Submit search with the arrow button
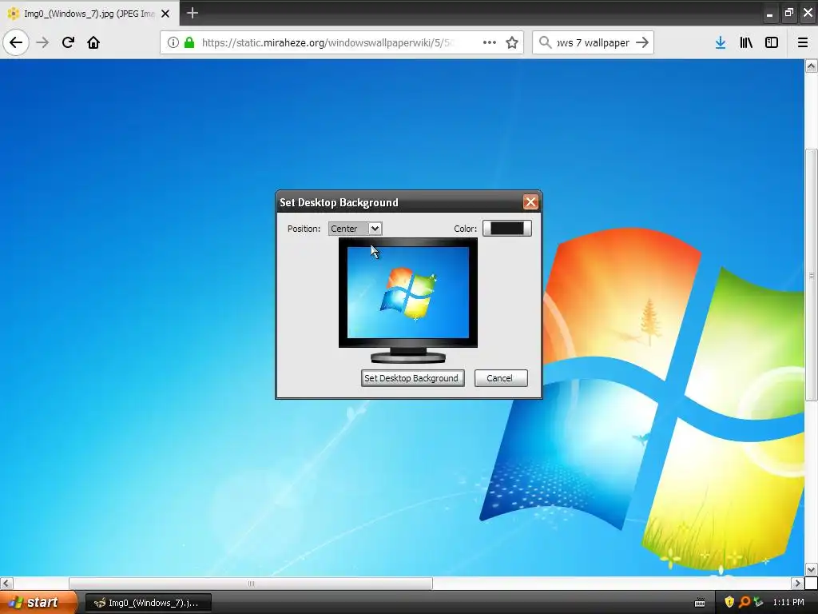818x614 pixels. 642,42
